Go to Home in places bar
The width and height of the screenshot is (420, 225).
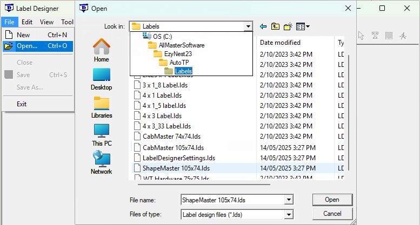(x=101, y=50)
